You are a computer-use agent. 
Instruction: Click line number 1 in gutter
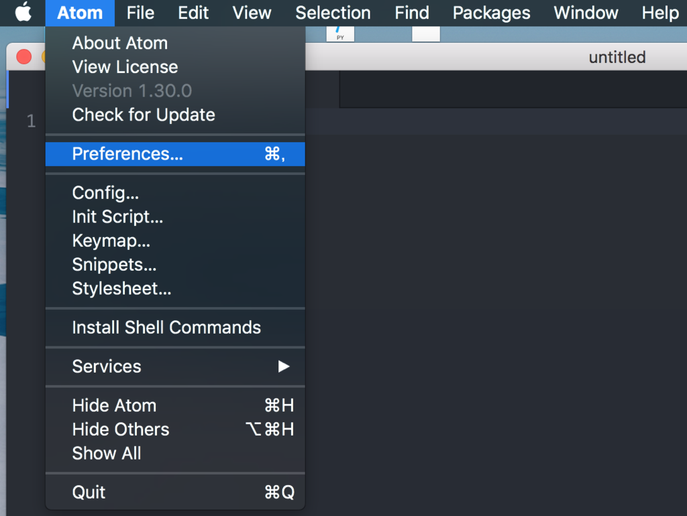click(31, 121)
